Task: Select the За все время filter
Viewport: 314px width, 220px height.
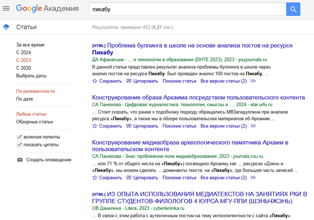Action: [30, 45]
